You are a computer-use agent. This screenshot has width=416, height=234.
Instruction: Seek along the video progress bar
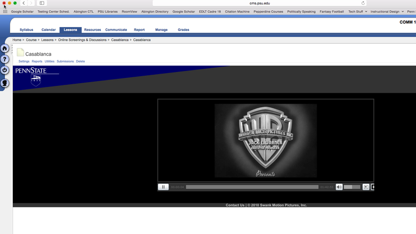pos(252,187)
